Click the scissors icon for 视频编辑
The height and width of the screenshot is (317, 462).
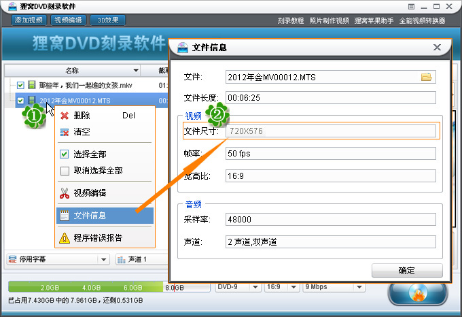coord(65,193)
